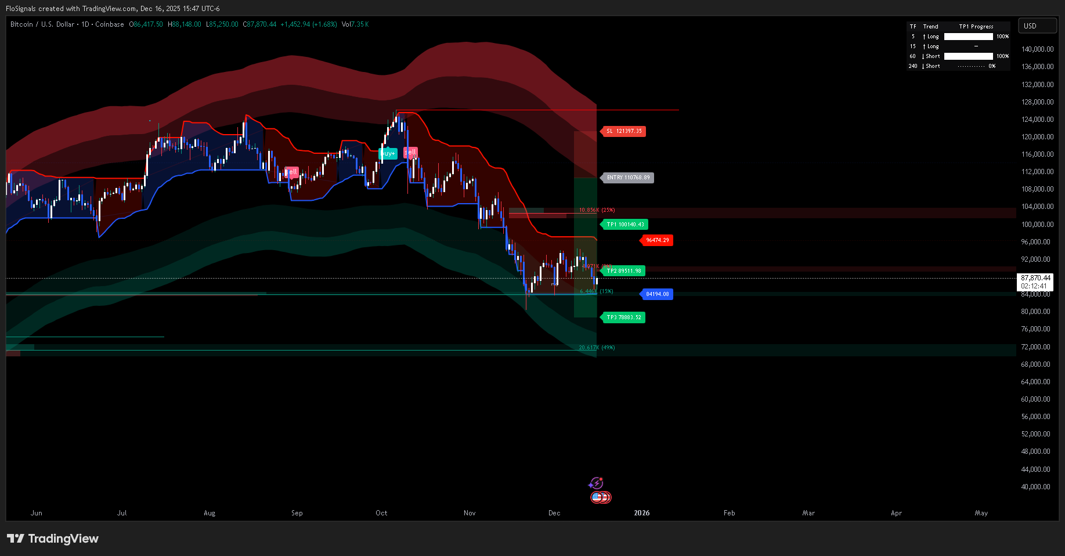This screenshot has width=1065, height=556.
Task: Click the blue 84194.08 price tag
Action: tap(657, 294)
